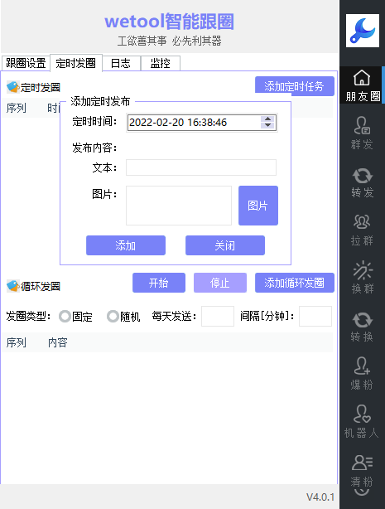Switch to the 日志 tab
Viewport: 385px width, 509px height.
pos(121,63)
